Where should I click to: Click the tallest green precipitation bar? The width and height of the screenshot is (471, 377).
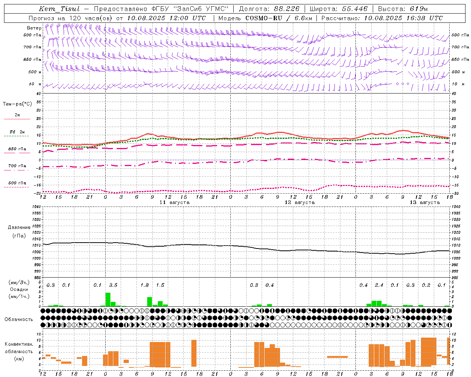click(108, 299)
